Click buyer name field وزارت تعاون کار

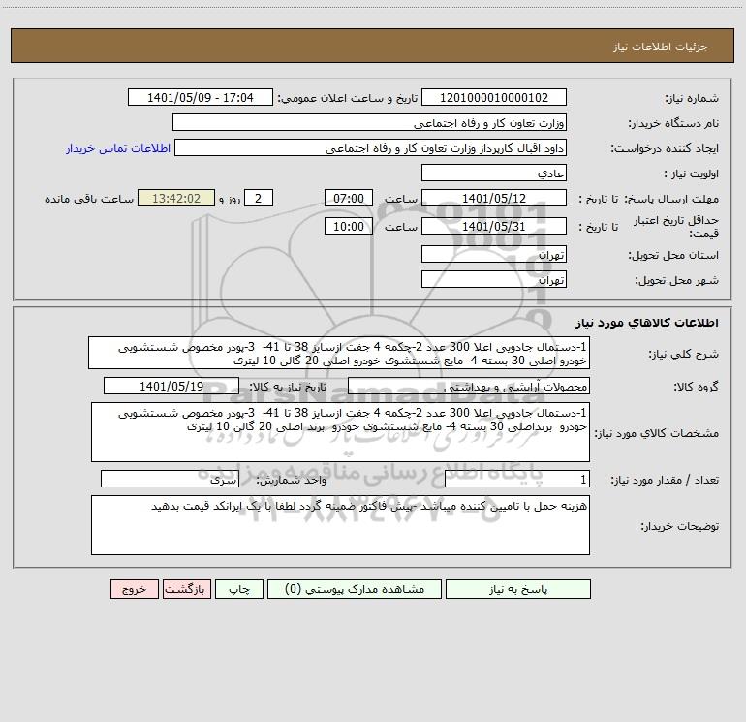tap(369, 122)
